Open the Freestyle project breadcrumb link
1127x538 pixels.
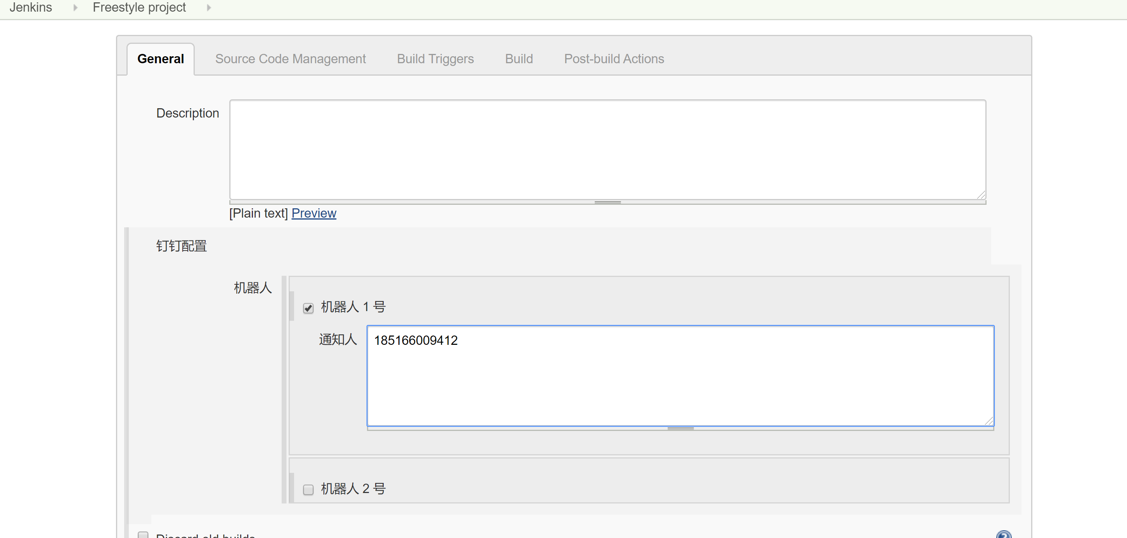pyautogui.click(x=139, y=7)
